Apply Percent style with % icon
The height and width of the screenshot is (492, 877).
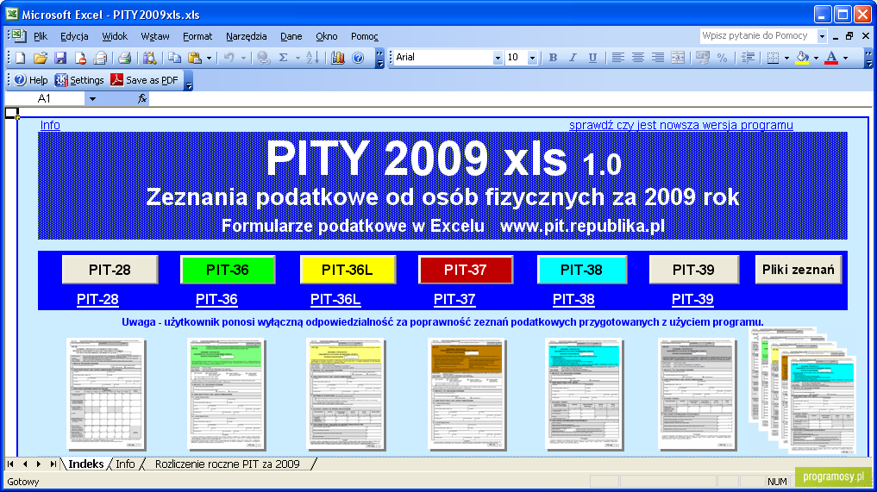pos(722,58)
